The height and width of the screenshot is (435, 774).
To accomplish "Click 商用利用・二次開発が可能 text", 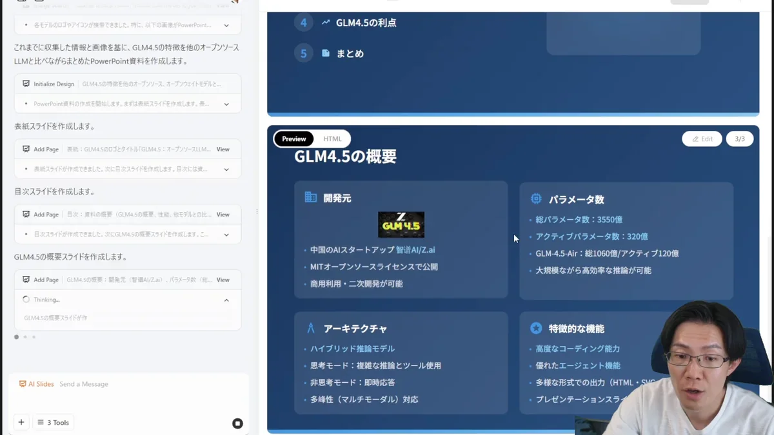I will pos(356,284).
